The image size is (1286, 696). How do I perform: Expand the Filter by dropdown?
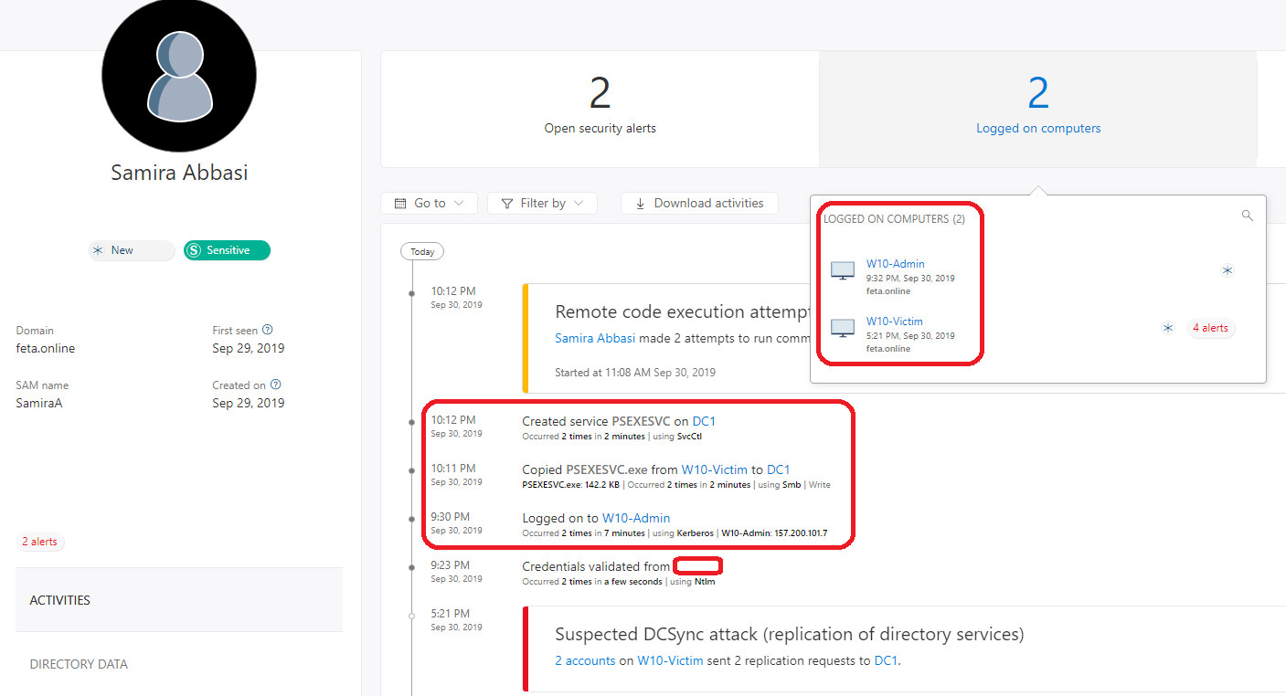pyautogui.click(x=542, y=203)
